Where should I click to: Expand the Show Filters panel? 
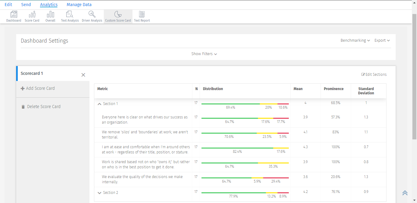(x=204, y=54)
